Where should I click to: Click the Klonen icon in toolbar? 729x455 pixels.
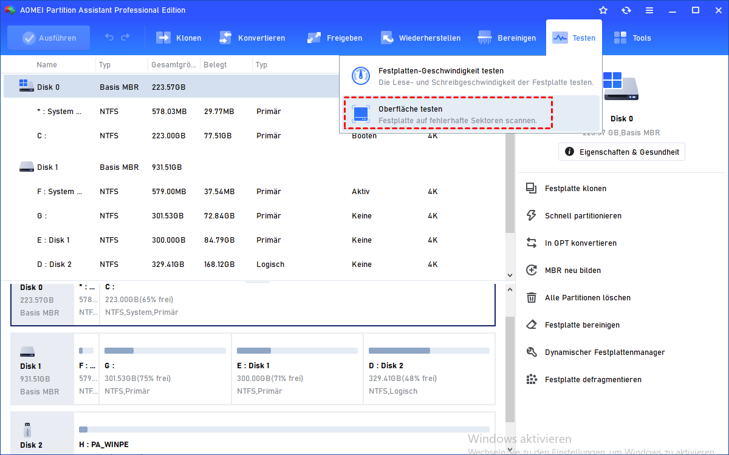(163, 38)
